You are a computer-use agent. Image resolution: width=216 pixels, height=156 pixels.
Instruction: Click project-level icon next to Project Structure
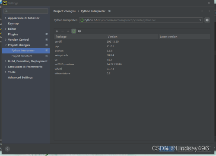tap(47, 56)
